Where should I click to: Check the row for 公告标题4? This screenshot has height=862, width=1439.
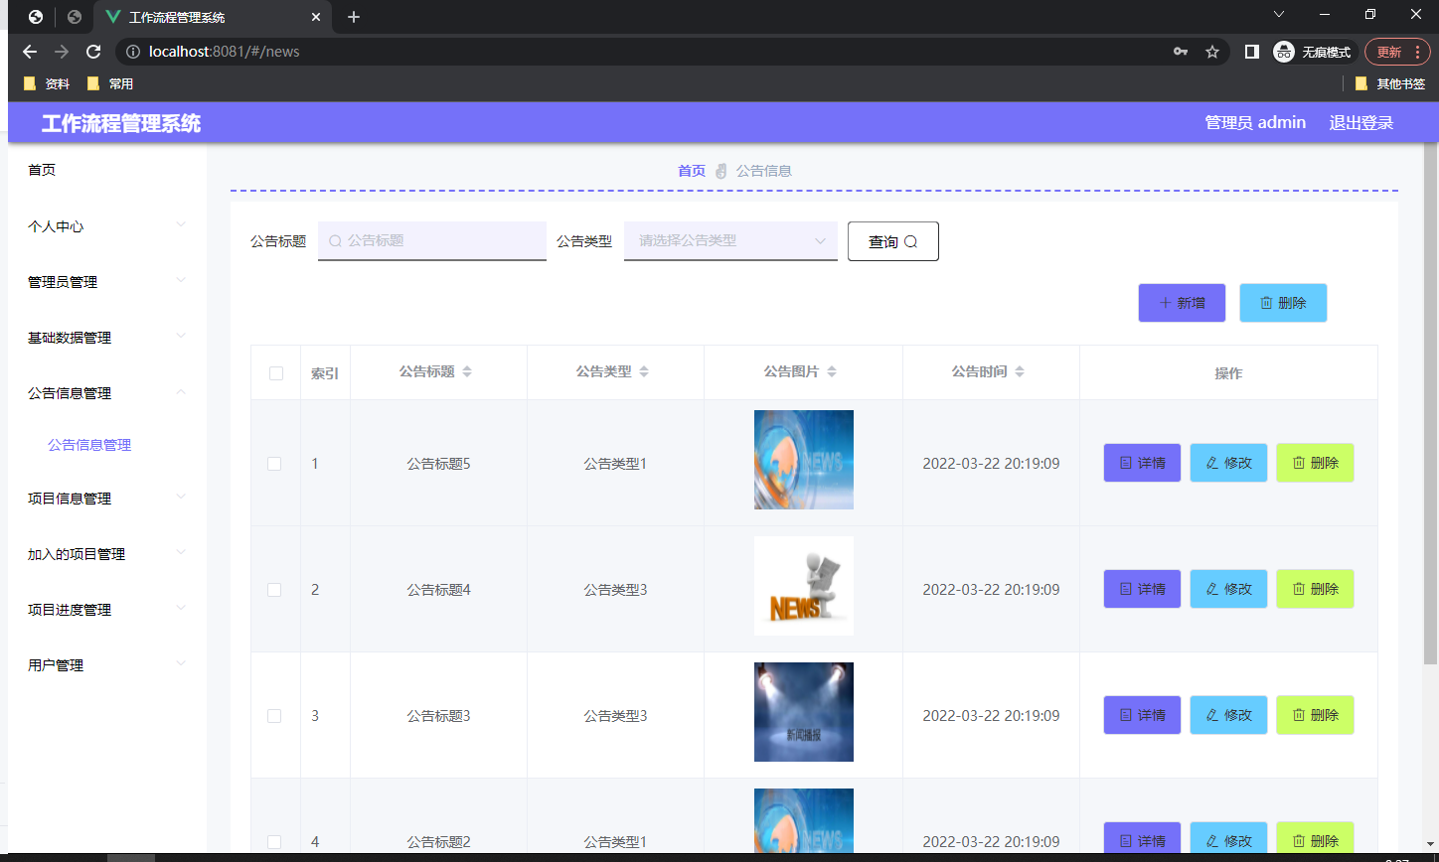(x=274, y=590)
